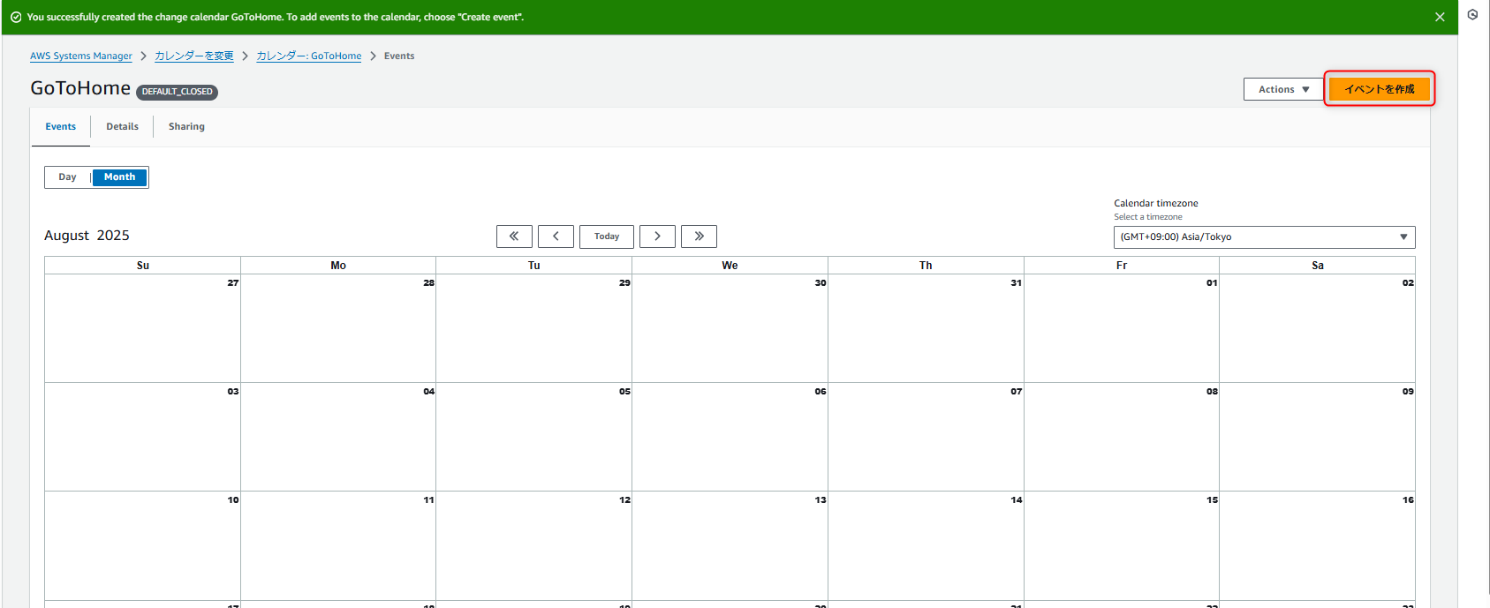The image size is (1490, 608).
Task: Open the カレンダー: GoToHome breadcrumb link
Action: 309,56
